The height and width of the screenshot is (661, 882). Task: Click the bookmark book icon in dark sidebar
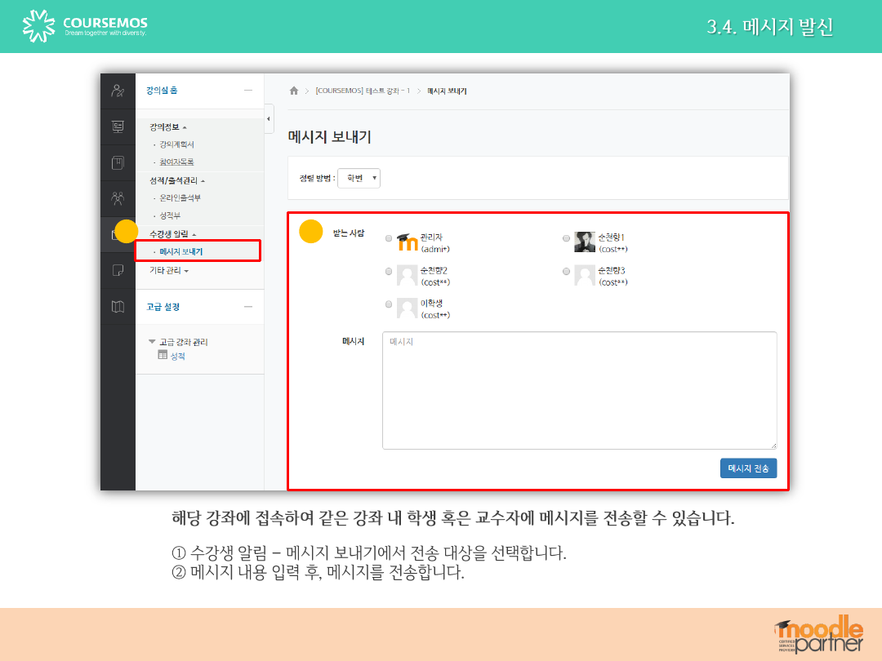[118, 162]
